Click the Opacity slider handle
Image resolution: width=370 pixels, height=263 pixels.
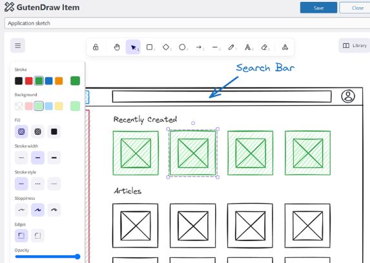point(77,257)
